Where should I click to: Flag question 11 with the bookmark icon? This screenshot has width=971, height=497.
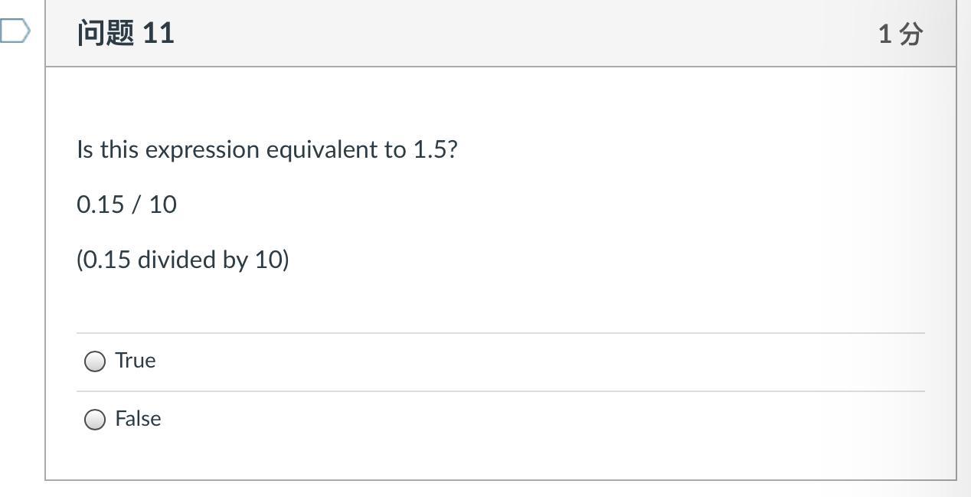[x=15, y=31]
